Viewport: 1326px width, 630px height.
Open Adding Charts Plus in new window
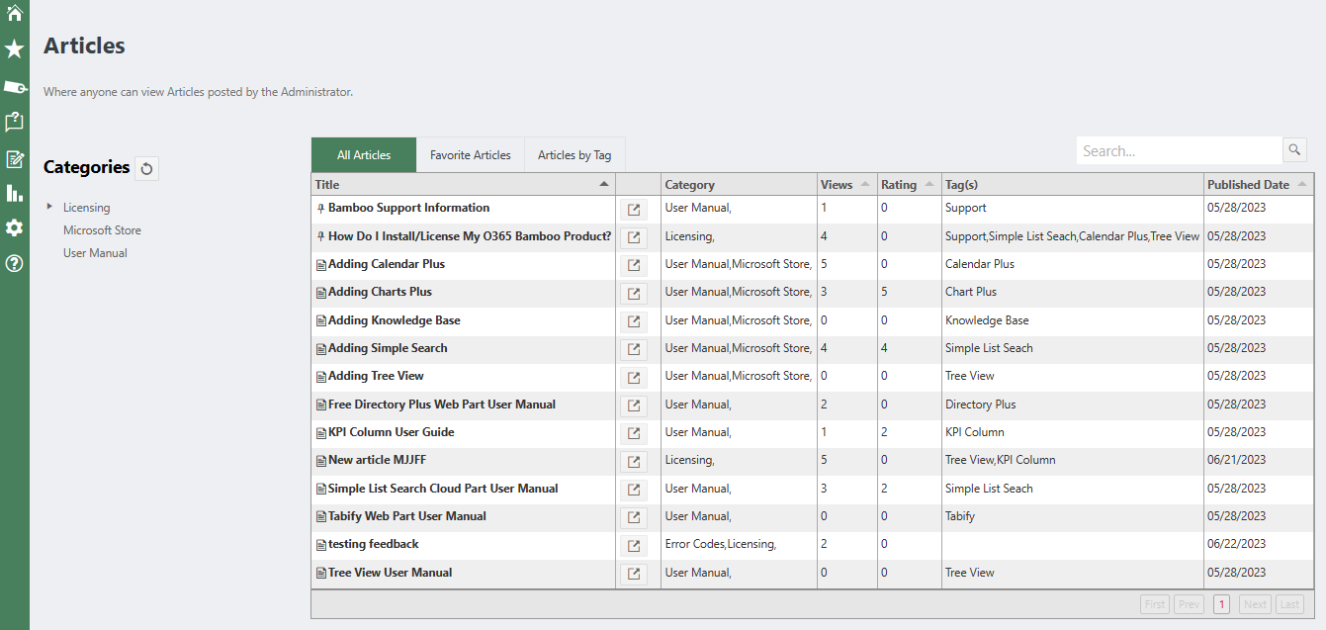click(634, 293)
